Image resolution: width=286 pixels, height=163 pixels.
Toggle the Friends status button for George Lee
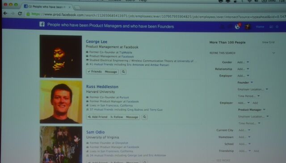click(x=95, y=71)
